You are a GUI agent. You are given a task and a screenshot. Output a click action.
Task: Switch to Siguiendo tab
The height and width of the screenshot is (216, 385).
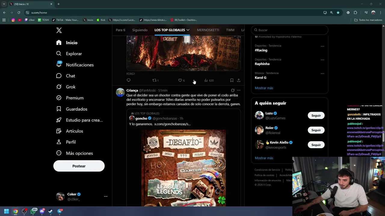point(140,30)
